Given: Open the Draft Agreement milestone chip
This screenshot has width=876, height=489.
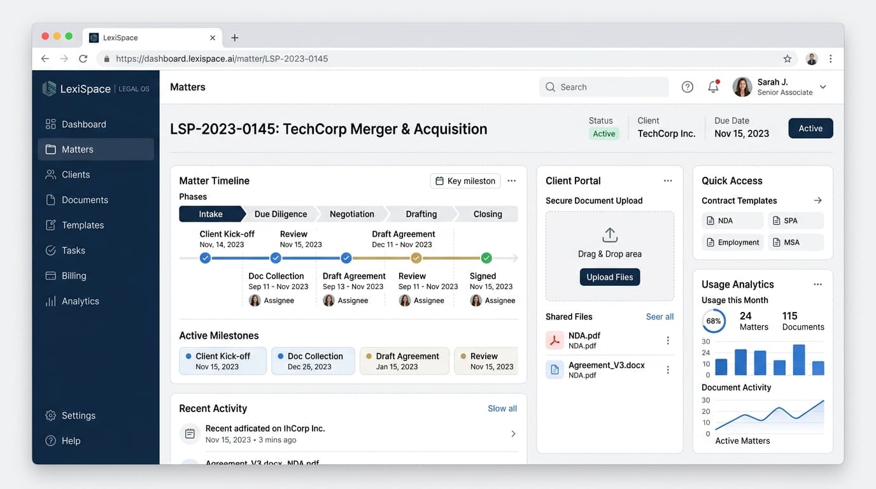Looking at the screenshot, I should (404, 361).
